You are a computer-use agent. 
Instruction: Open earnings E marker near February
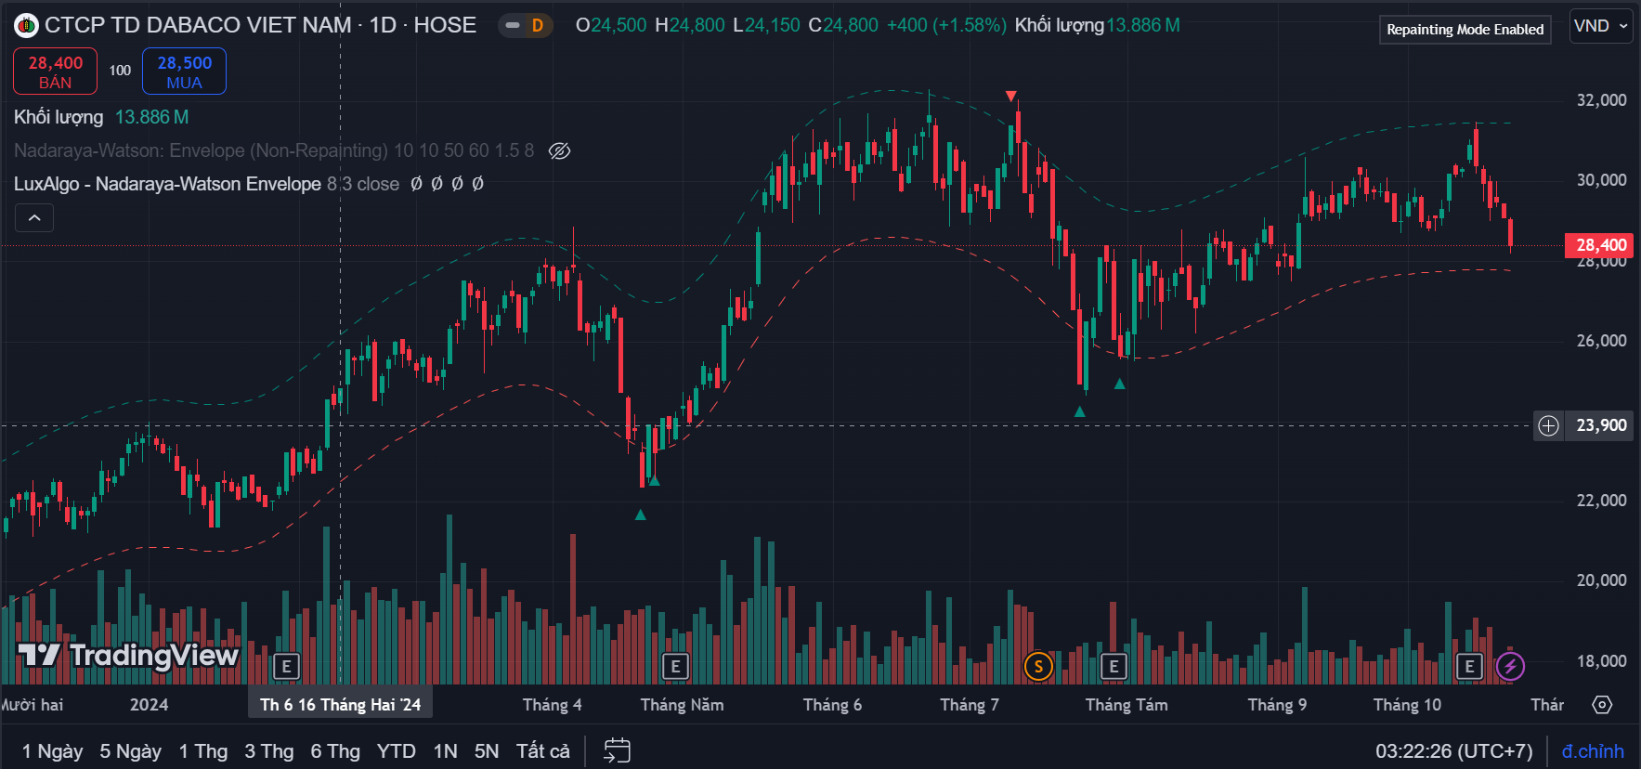coord(286,666)
